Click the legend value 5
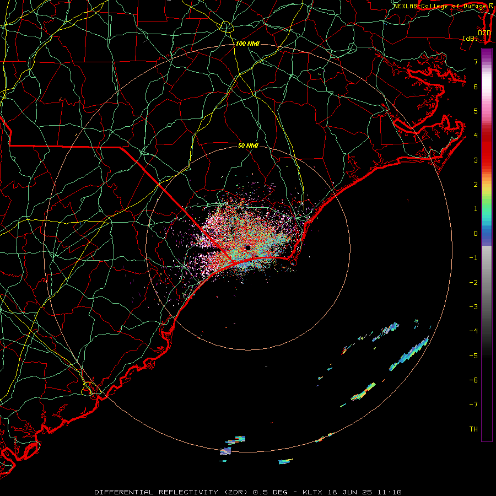496x496 pixels. tap(476, 111)
